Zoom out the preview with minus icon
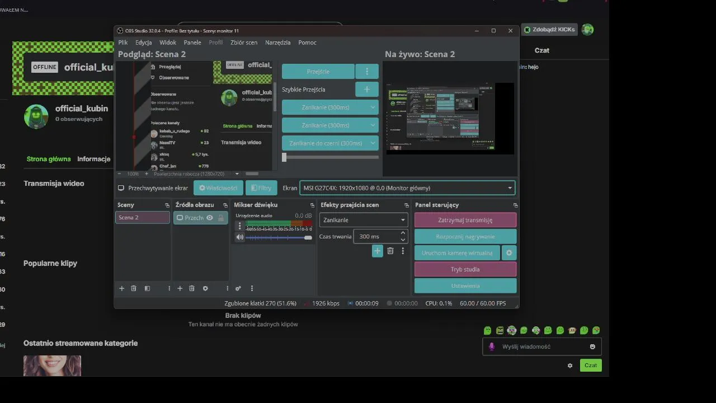 pyautogui.click(x=119, y=174)
